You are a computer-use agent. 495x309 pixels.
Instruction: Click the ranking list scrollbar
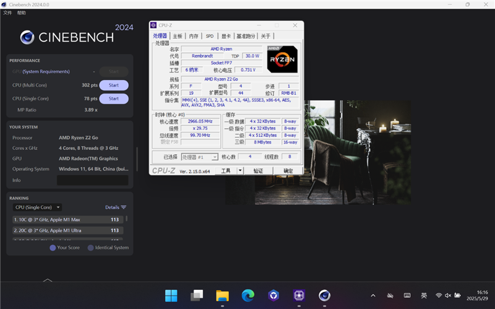click(x=127, y=219)
